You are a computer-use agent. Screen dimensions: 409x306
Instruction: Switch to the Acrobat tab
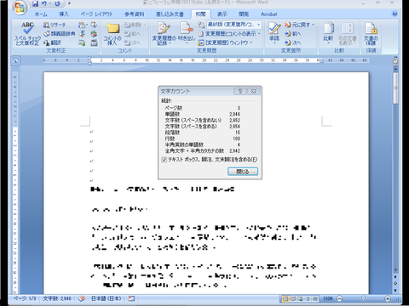click(268, 14)
